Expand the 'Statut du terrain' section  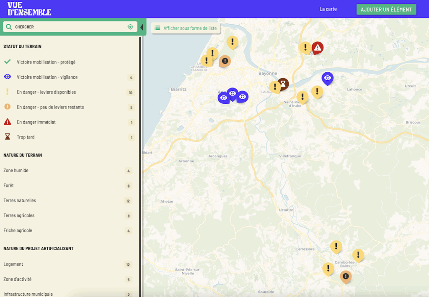click(x=22, y=46)
